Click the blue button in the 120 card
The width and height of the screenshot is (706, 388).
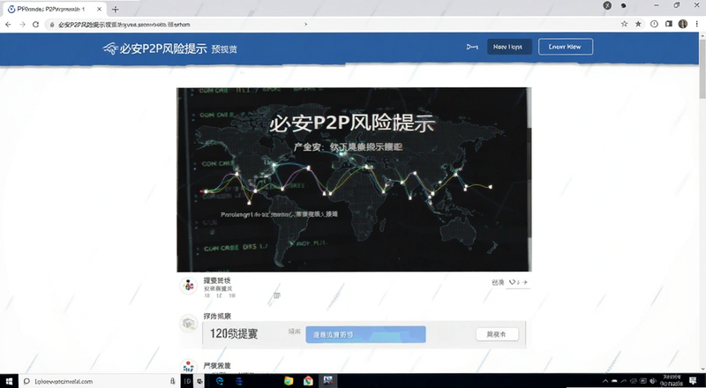click(x=365, y=335)
